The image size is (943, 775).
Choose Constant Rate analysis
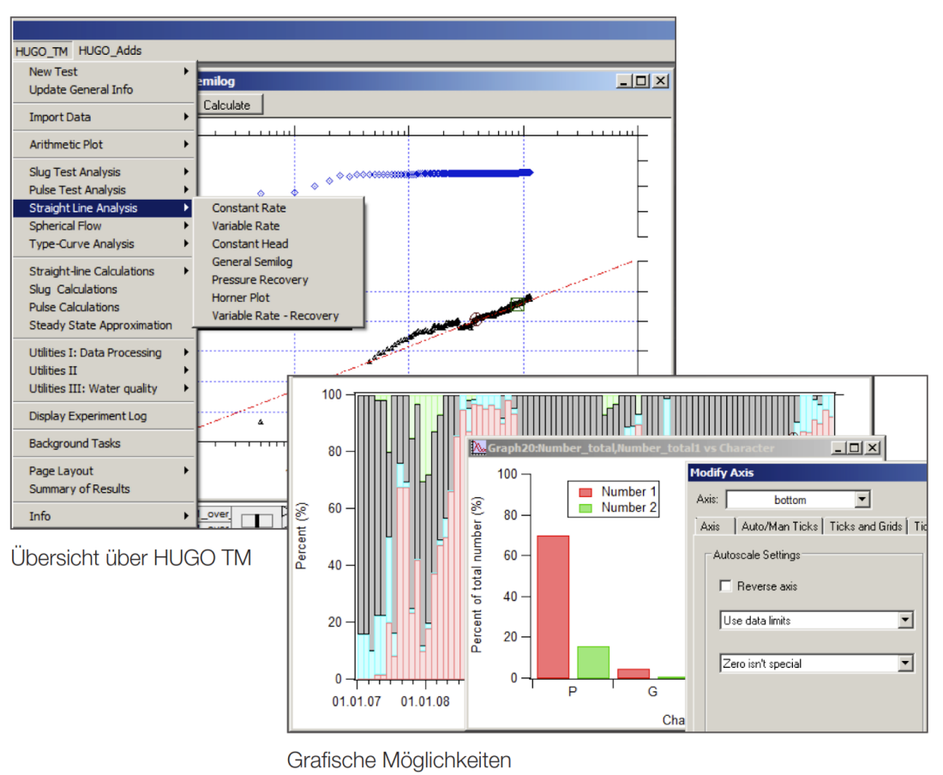point(279,208)
